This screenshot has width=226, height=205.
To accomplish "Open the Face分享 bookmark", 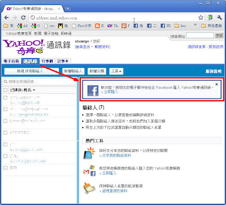I will click(81, 26).
